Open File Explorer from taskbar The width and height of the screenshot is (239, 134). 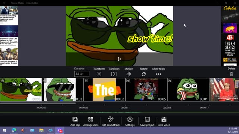41,130
